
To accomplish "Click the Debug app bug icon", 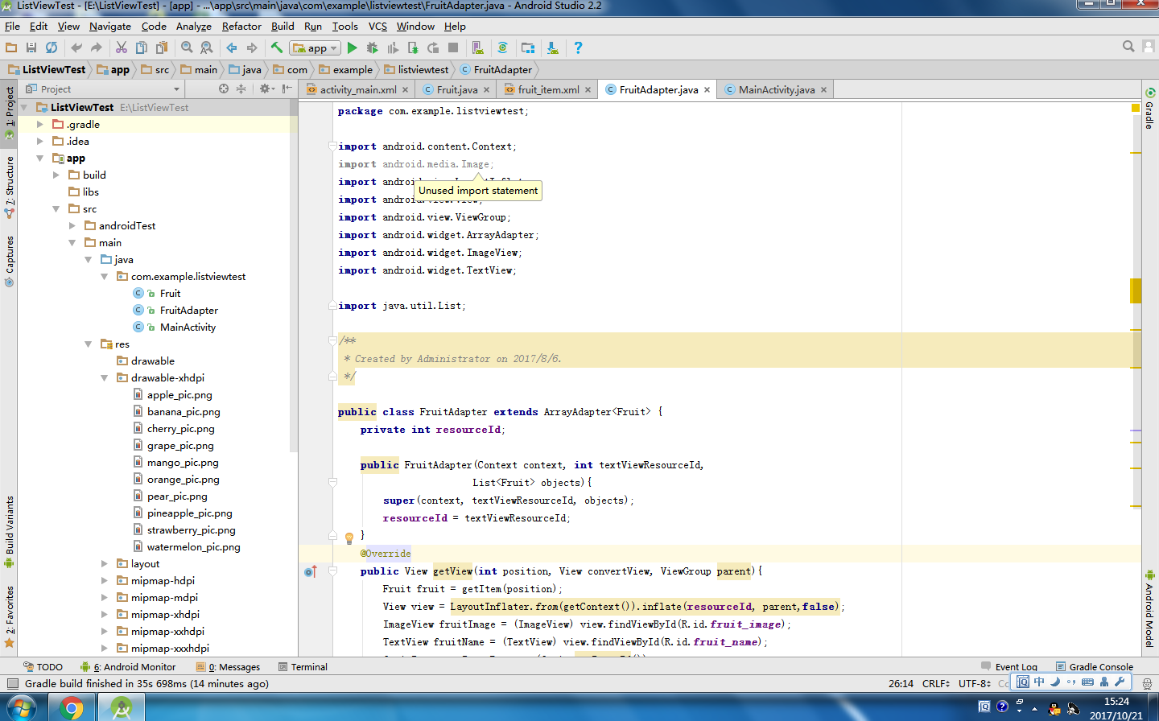I will point(372,47).
